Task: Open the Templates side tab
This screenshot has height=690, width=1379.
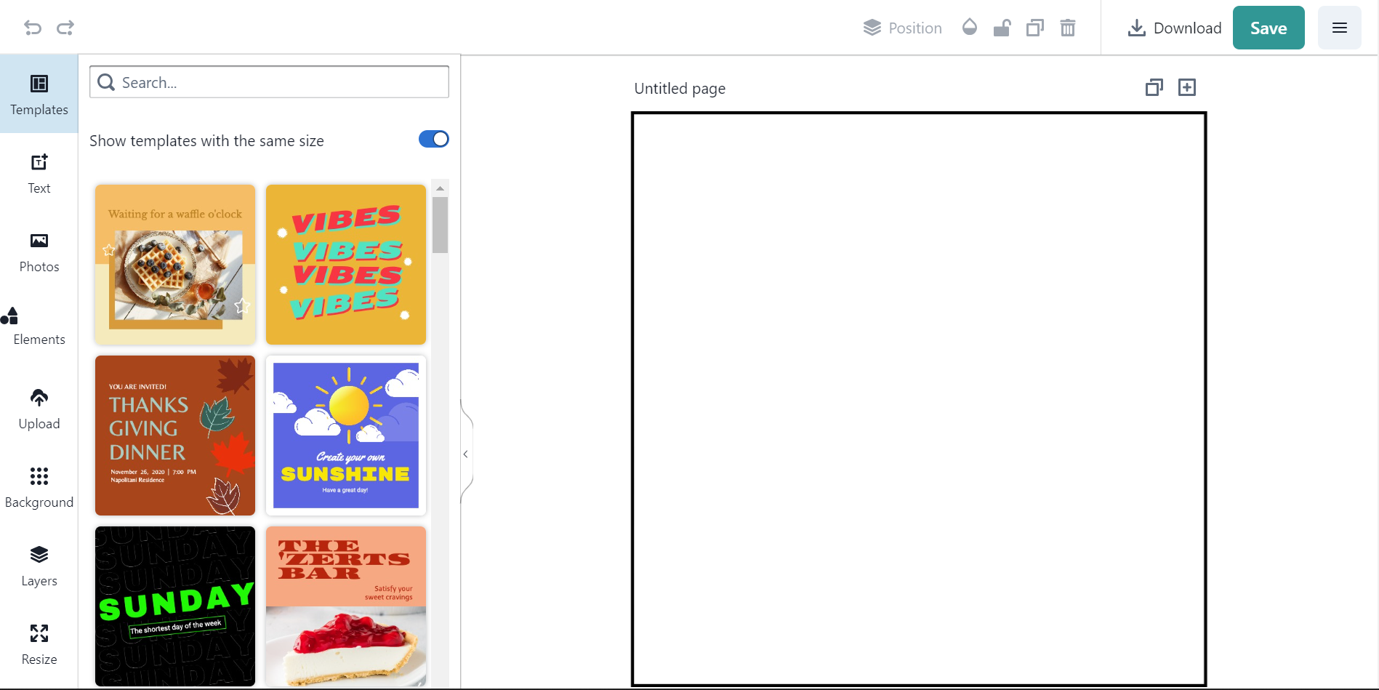Action: click(x=39, y=95)
